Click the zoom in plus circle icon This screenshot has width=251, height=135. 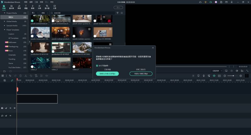click(x=241, y=76)
